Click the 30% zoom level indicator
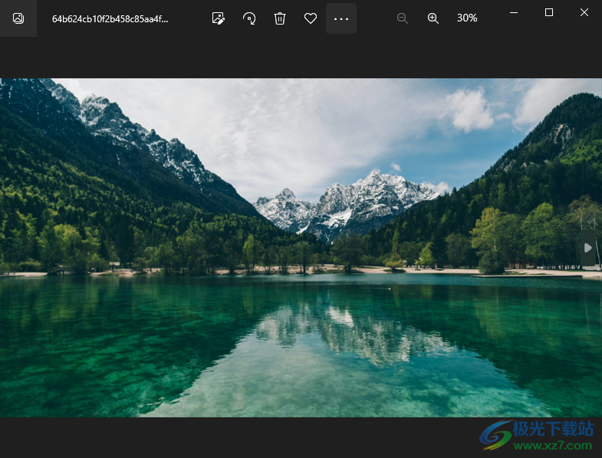This screenshot has width=602, height=458. (467, 18)
